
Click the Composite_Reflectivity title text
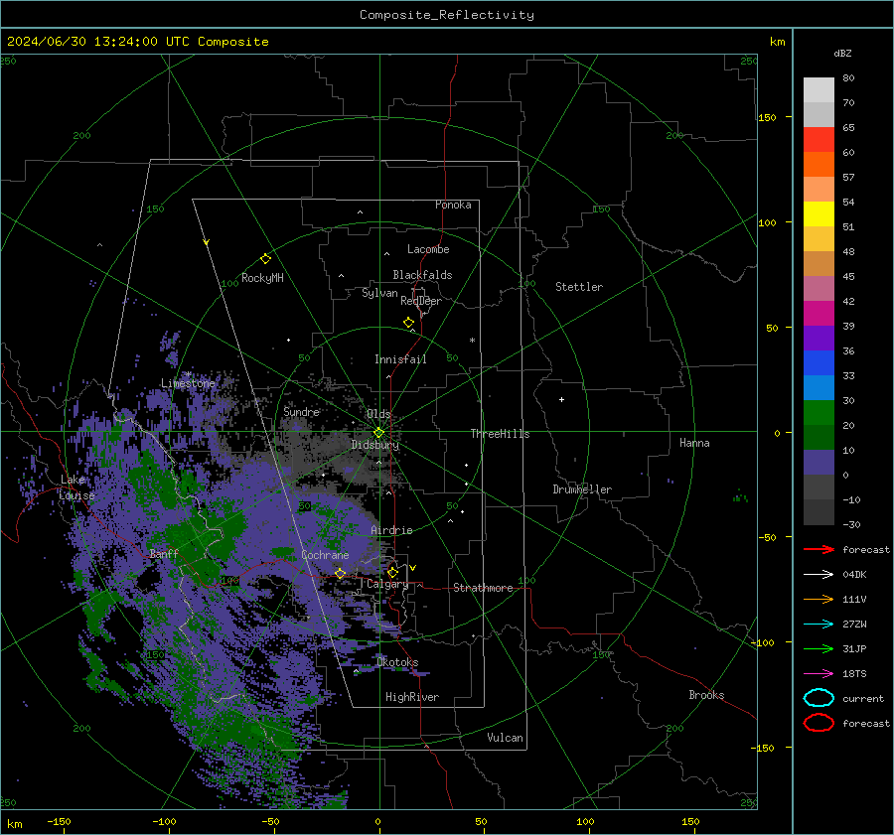447,15
